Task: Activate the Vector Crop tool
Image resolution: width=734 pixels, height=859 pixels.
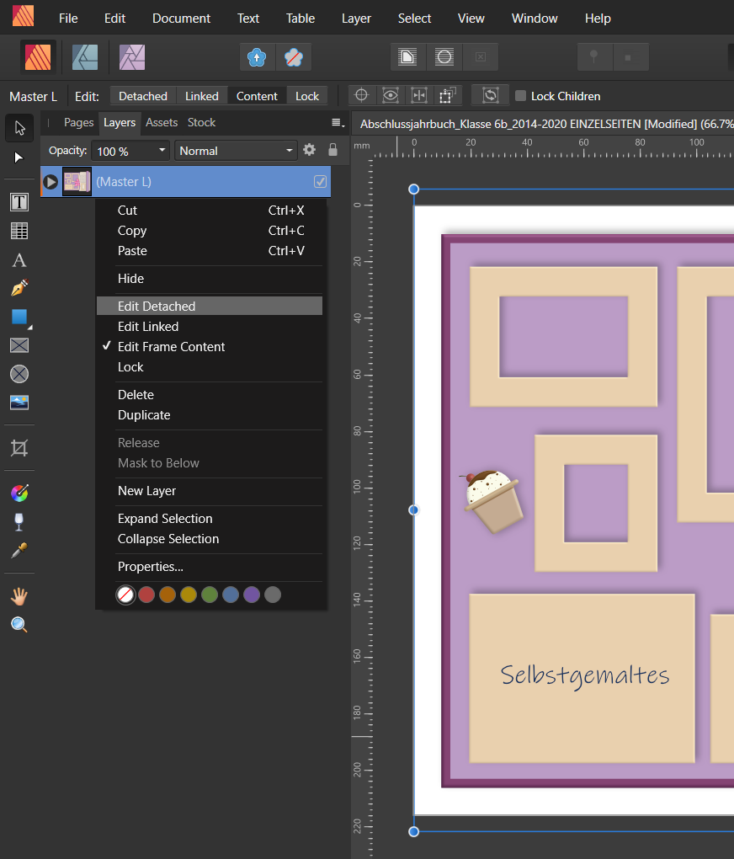Action: coord(19,448)
